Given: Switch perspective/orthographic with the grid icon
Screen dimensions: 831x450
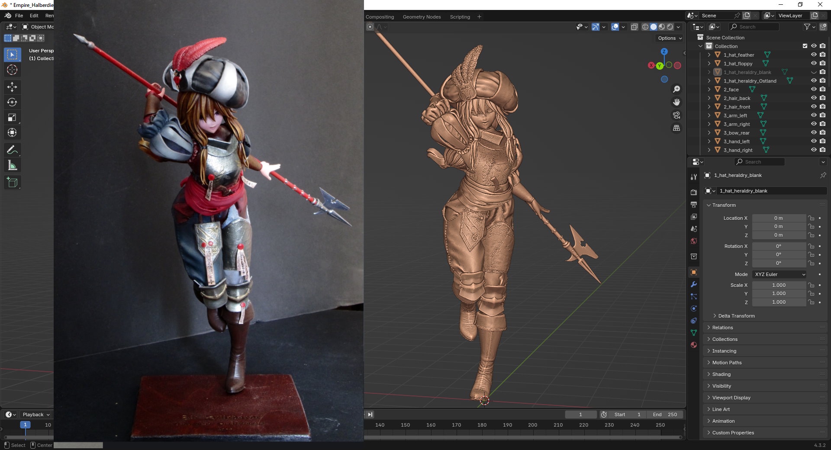Looking at the screenshot, I should [x=676, y=128].
